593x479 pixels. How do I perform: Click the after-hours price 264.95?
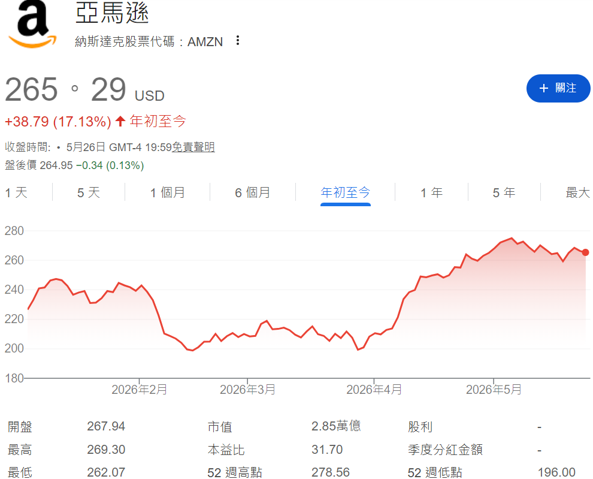point(56,165)
